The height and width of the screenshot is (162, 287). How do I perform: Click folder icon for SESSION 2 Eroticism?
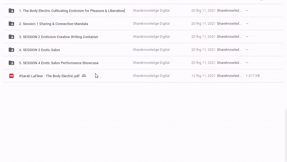tap(11, 37)
